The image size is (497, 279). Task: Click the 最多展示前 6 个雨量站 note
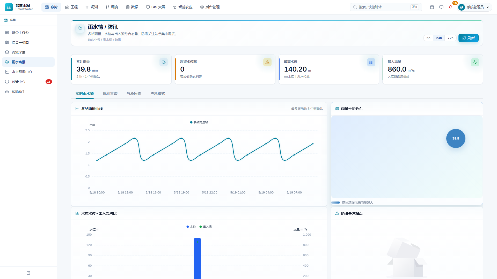click(307, 109)
